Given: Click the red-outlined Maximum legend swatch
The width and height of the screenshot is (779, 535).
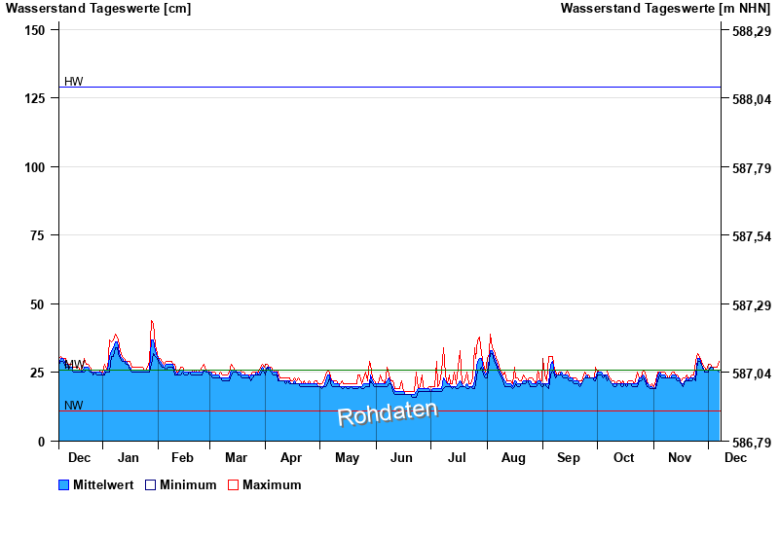Looking at the screenshot, I should click(233, 484).
